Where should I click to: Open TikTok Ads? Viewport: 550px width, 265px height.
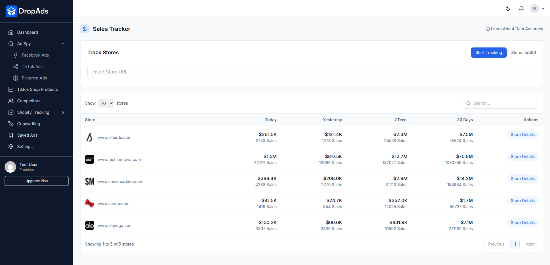click(x=32, y=67)
